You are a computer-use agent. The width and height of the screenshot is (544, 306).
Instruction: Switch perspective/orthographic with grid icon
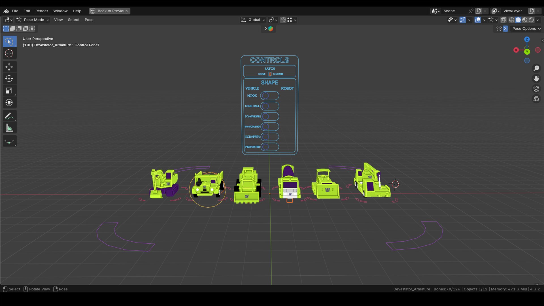(x=536, y=99)
